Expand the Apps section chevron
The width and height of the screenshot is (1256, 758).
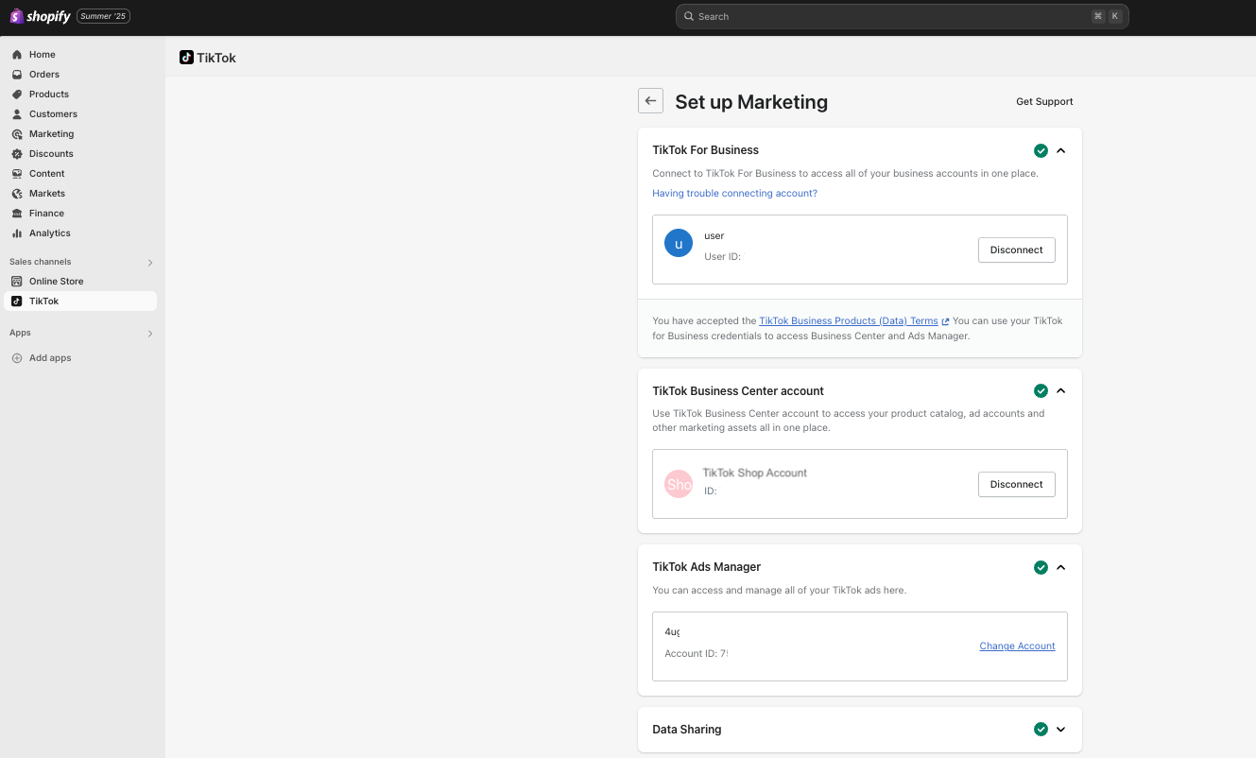click(149, 334)
